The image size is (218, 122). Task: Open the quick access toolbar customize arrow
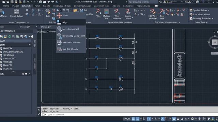(x=60, y=2)
